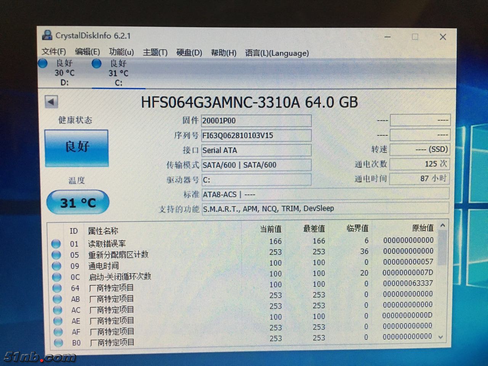Select the D: drive tab at 30 °C
488x366 pixels.
[64, 72]
